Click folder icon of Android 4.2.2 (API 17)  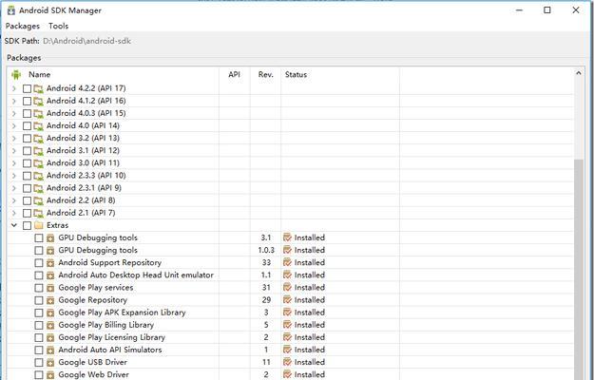(38, 88)
